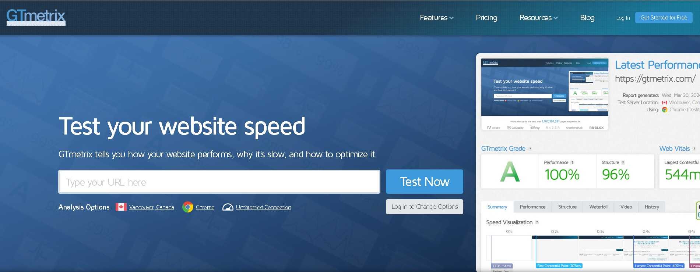Click the Canada flag icon
This screenshot has width=700, height=272.
[121, 207]
